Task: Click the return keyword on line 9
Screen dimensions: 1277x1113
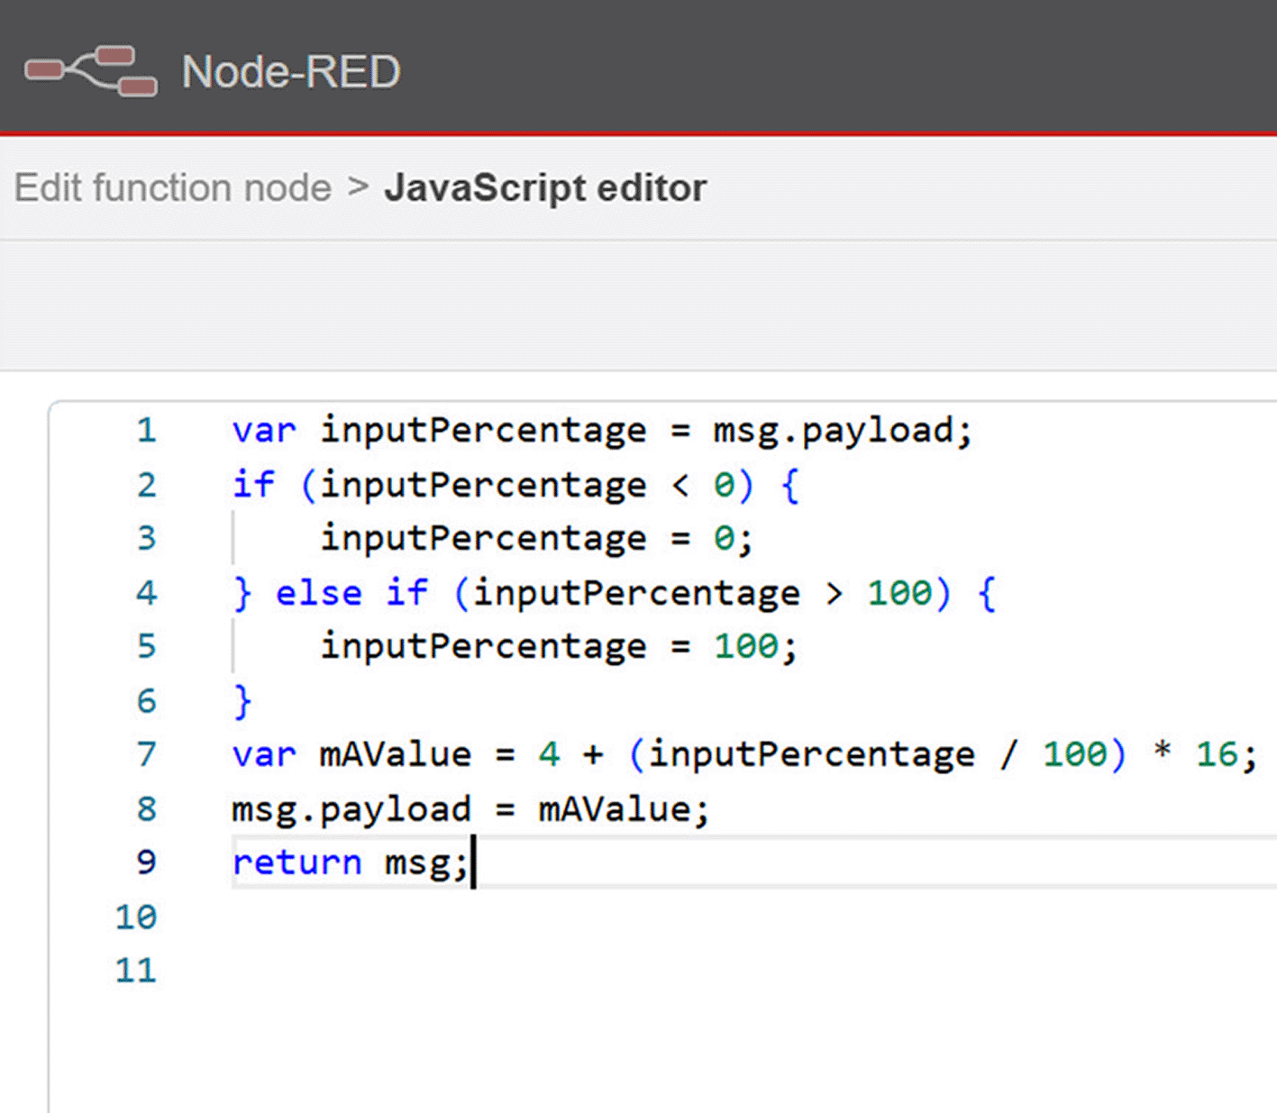Action: click(x=296, y=862)
